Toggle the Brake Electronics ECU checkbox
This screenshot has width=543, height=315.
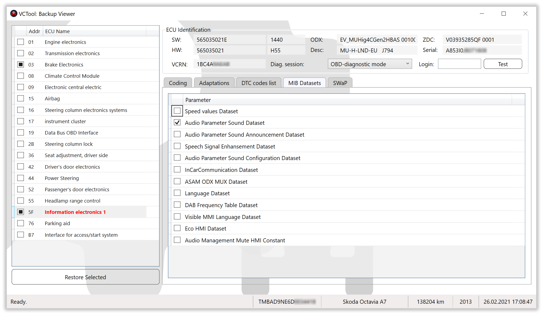coord(21,65)
